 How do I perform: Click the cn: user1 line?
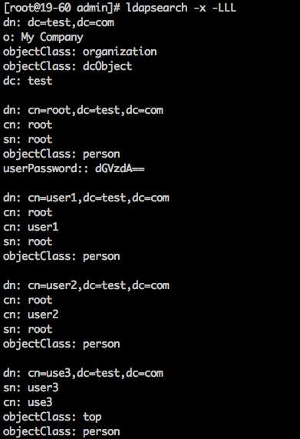(31, 227)
